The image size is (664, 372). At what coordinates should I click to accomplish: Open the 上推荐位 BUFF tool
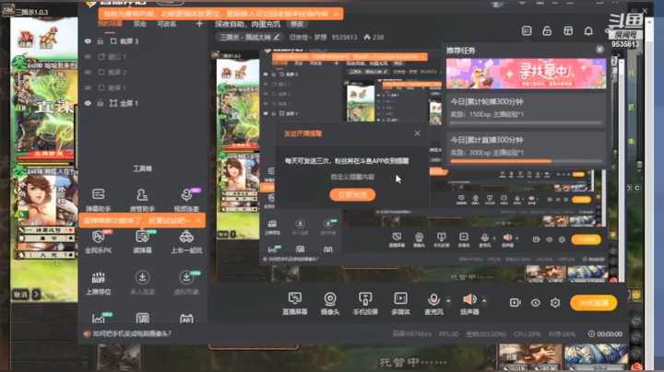point(99,283)
